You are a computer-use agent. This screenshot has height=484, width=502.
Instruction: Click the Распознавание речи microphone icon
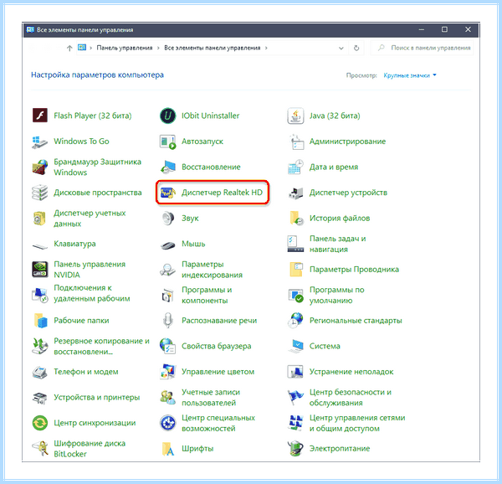click(x=168, y=321)
